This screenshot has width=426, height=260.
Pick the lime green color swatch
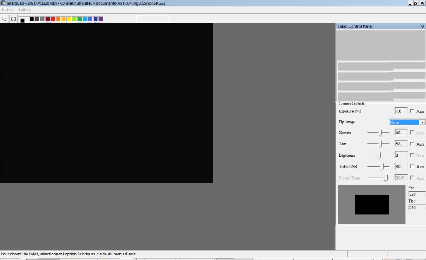pyautogui.click(x=74, y=19)
